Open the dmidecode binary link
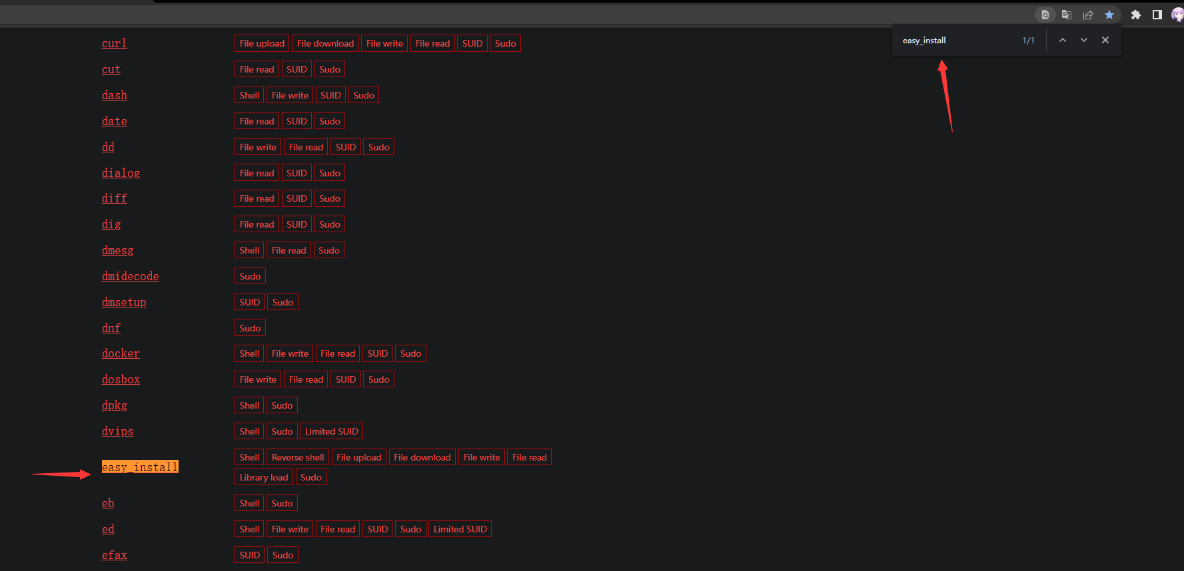The image size is (1184, 571). [131, 276]
